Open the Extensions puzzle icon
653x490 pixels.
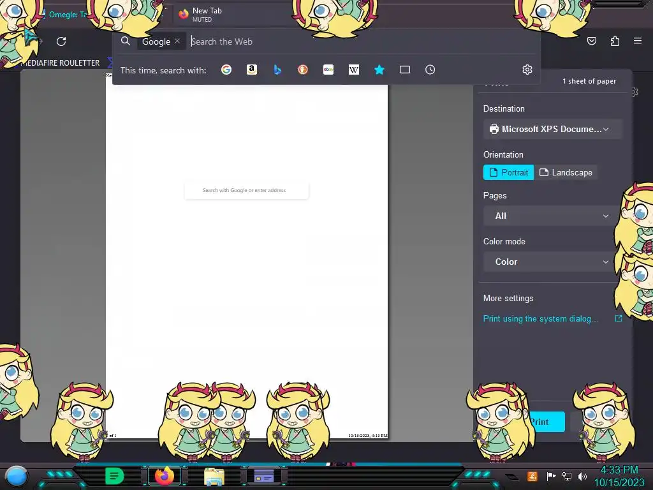coord(615,41)
